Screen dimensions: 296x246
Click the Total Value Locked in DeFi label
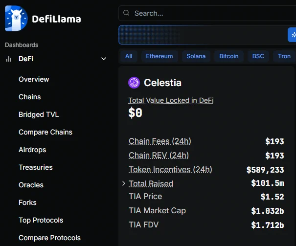[171, 100]
